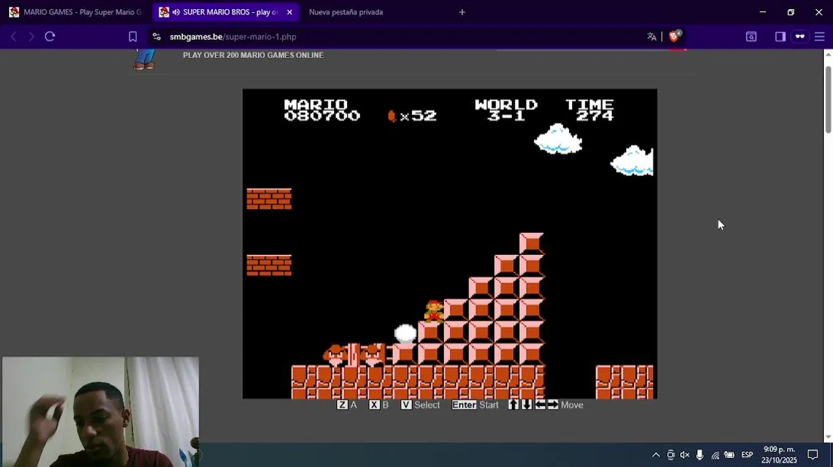Open a new tab with plus button
Image resolution: width=833 pixels, height=467 pixels.
click(x=462, y=12)
